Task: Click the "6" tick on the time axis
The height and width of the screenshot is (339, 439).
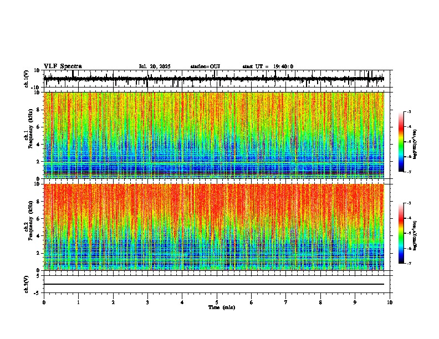Action: 252,302
